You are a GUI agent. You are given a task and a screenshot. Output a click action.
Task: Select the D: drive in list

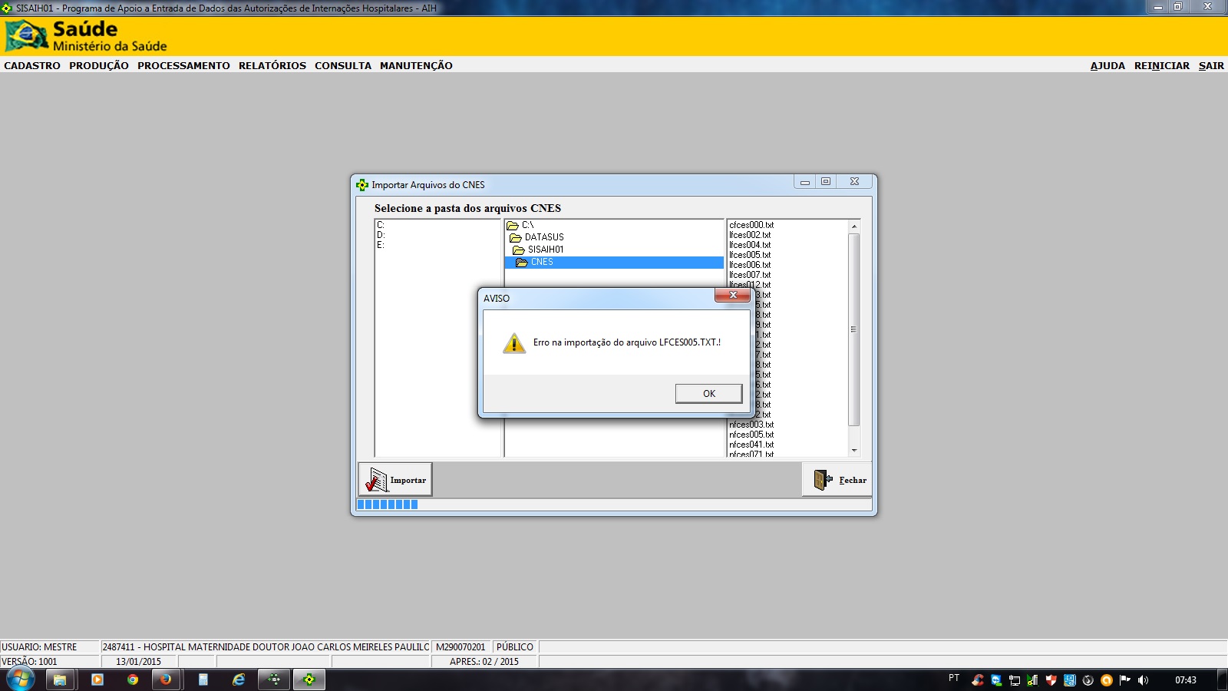click(x=381, y=235)
